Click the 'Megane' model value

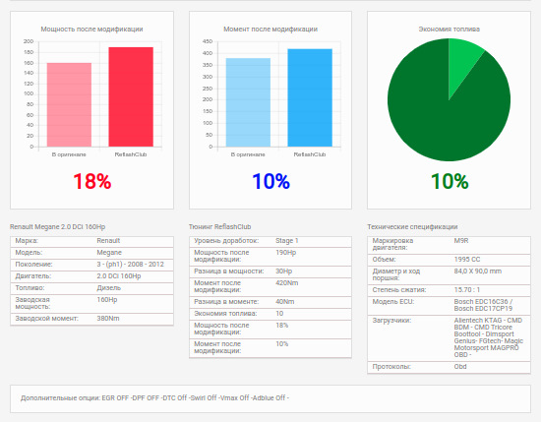pos(109,253)
